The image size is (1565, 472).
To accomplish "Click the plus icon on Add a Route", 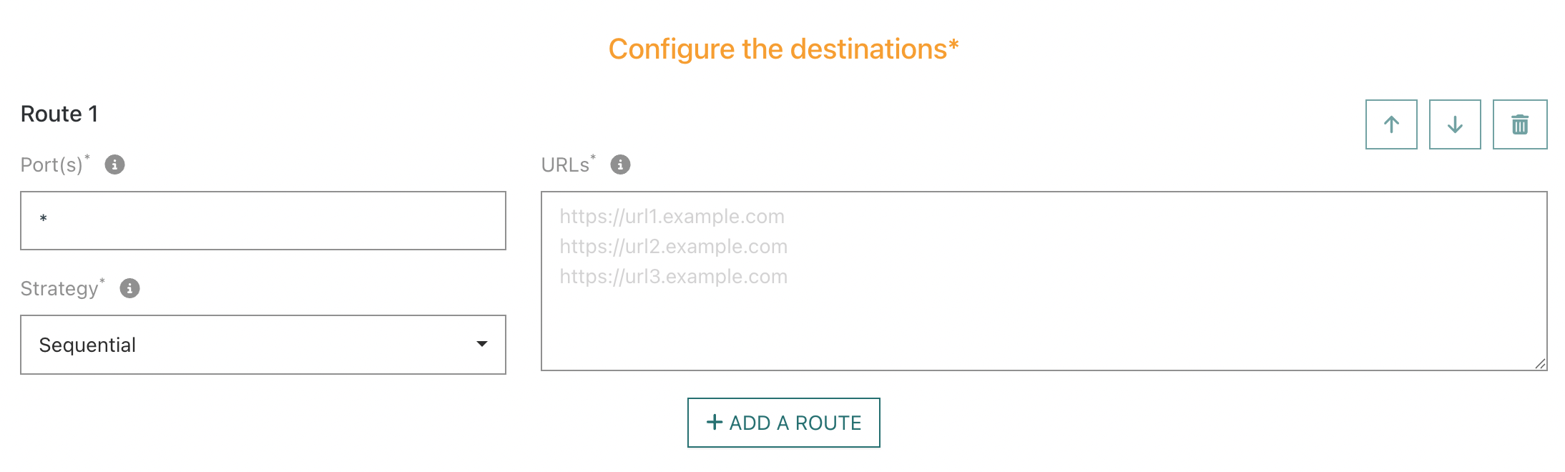I will (x=714, y=422).
